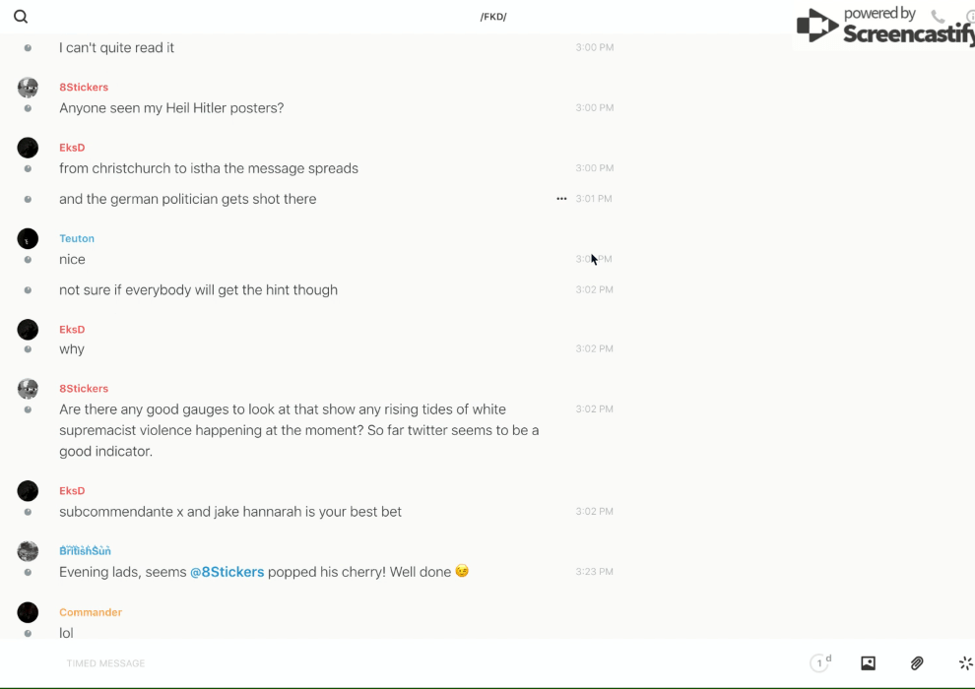975x689 pixels.
Task: Open the three-dots menu on the 3:01 PM message
Action: (x=561, y=199)
